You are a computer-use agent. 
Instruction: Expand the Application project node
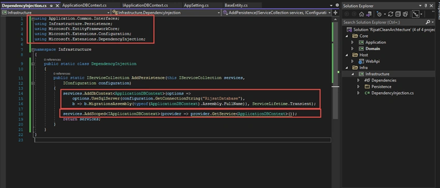(x=353, y=42)
